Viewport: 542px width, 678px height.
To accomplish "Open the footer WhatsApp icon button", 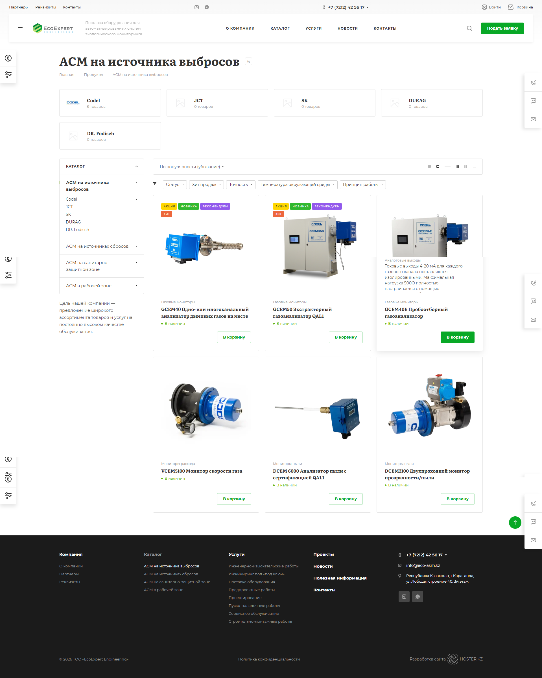I will click(418, 596).
